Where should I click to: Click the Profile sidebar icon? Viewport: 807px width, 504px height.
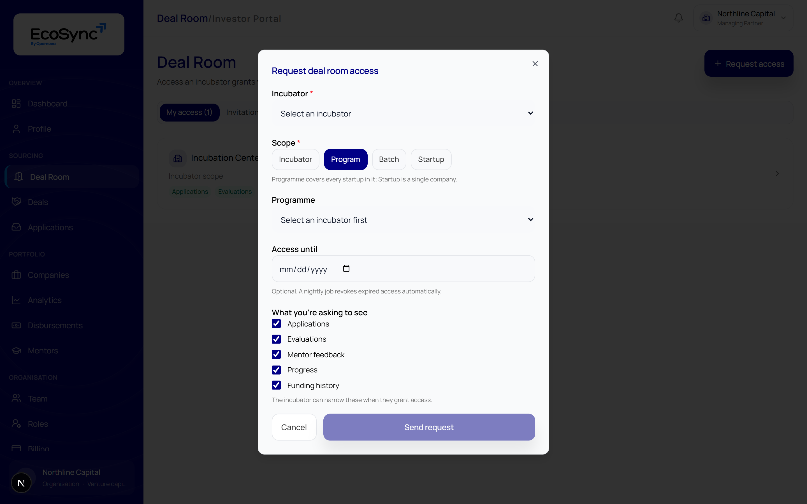[x=16, y=129]
